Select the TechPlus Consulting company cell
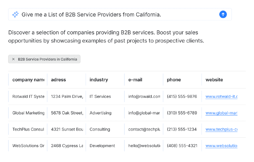Screen dimensions: 254x162 pyautogui.click(x=28, y=130)
